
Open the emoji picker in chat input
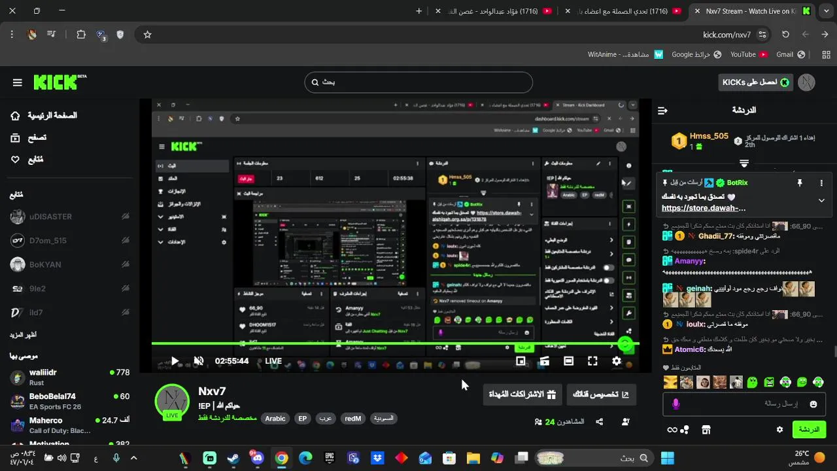(813, 404)
